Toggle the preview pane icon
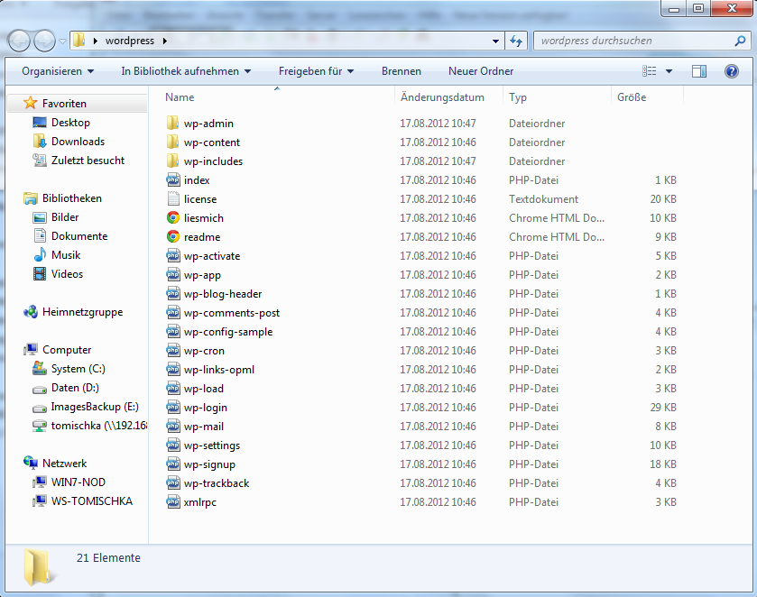This screenshot has width=757, height=597. tap(699, 71)
